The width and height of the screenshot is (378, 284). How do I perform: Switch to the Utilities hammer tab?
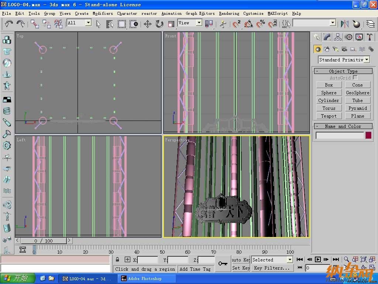[x=370, y=37]
